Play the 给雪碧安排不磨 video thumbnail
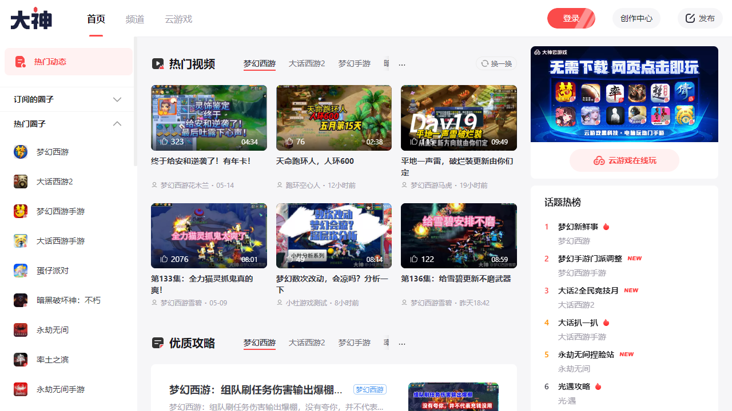This screenshot has height=411, width=732. (459, 236)
